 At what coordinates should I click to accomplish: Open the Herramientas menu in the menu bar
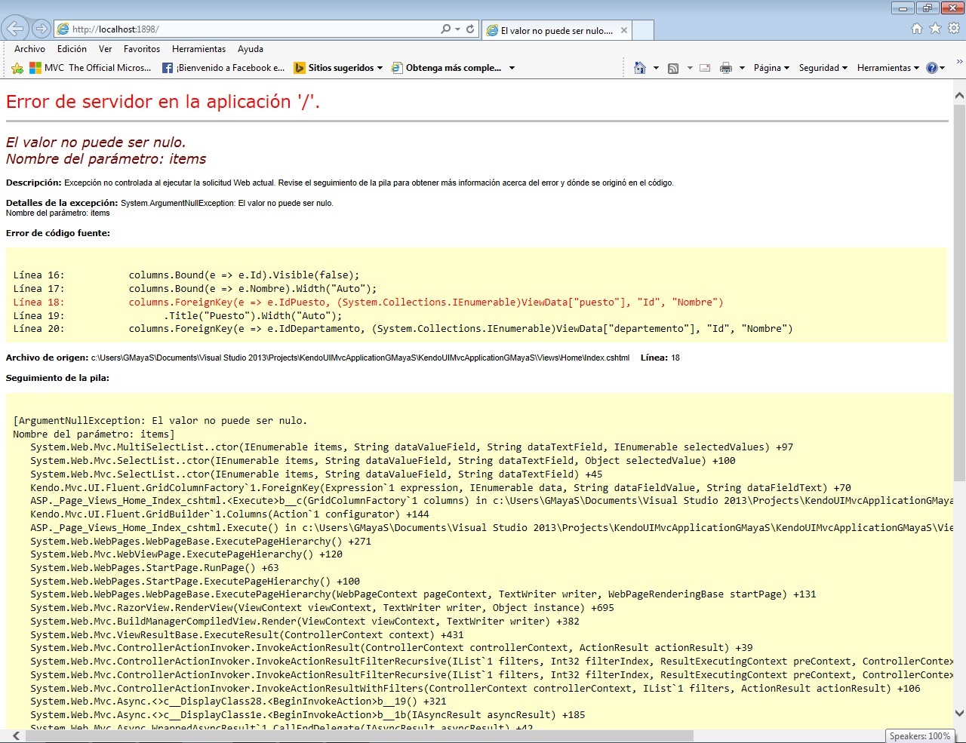tap(198, 49)
